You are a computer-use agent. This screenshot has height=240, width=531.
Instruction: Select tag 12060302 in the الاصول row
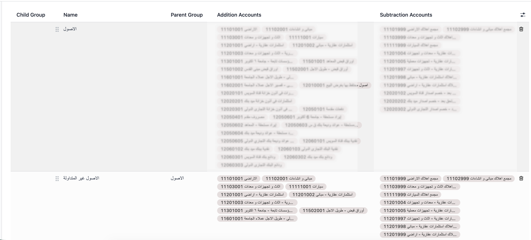coord(308,157)
